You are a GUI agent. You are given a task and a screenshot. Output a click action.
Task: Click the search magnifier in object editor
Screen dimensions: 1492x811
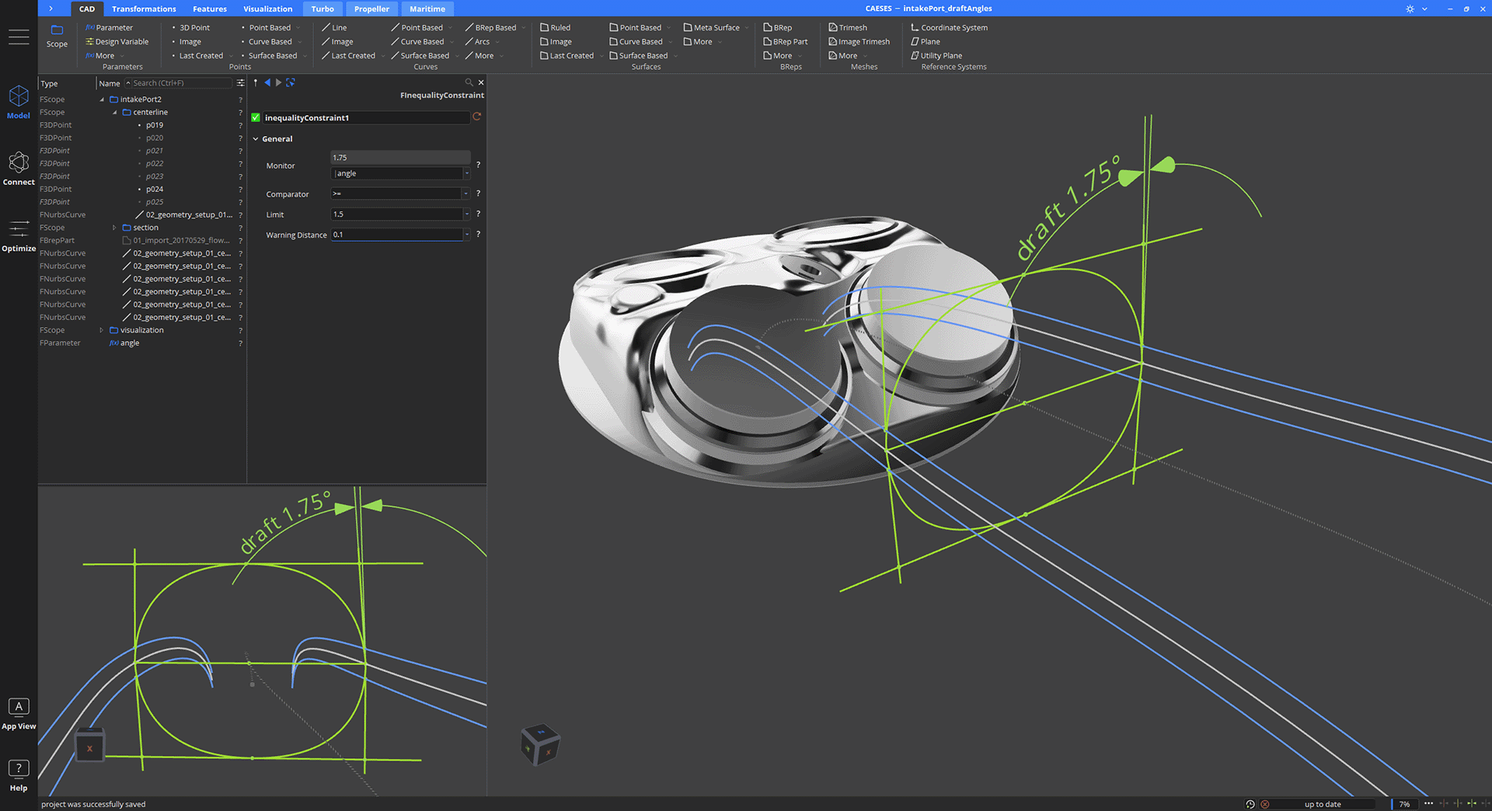469,82
